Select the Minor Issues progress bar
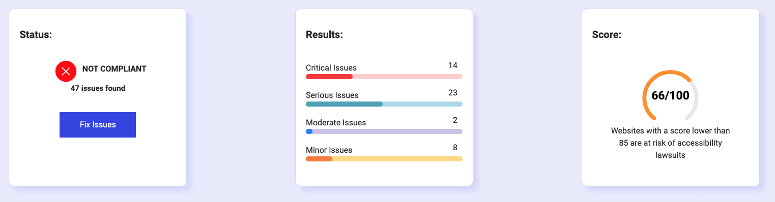775x202 pixels. point(384,159)
